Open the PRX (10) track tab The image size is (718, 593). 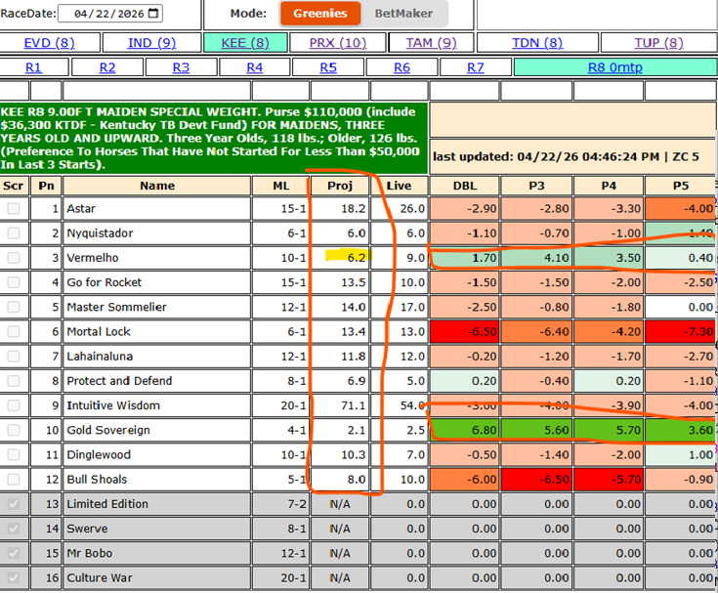coord(338,43)
